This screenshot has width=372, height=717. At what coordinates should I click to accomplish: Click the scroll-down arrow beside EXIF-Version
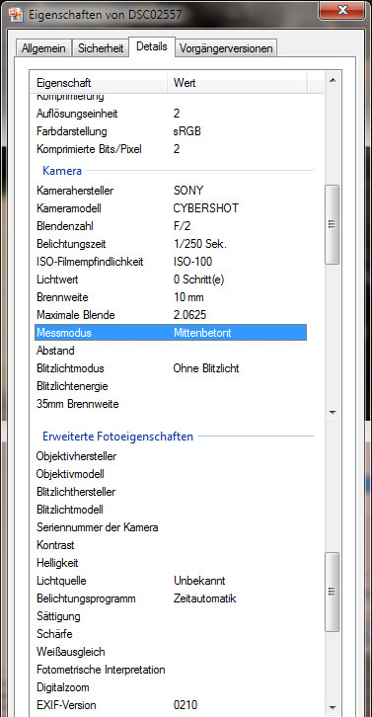click(x=333, y=706)
